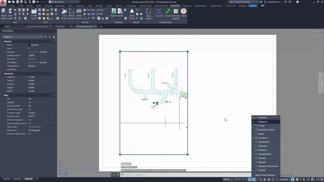
Task: Click the Clean Screen icon in status bar
Action: 317,179
